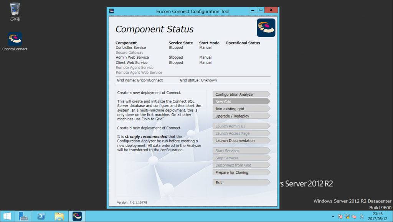Click the Admin Web Service label
The width and height of the screenshot is (393, 222).
132,58
